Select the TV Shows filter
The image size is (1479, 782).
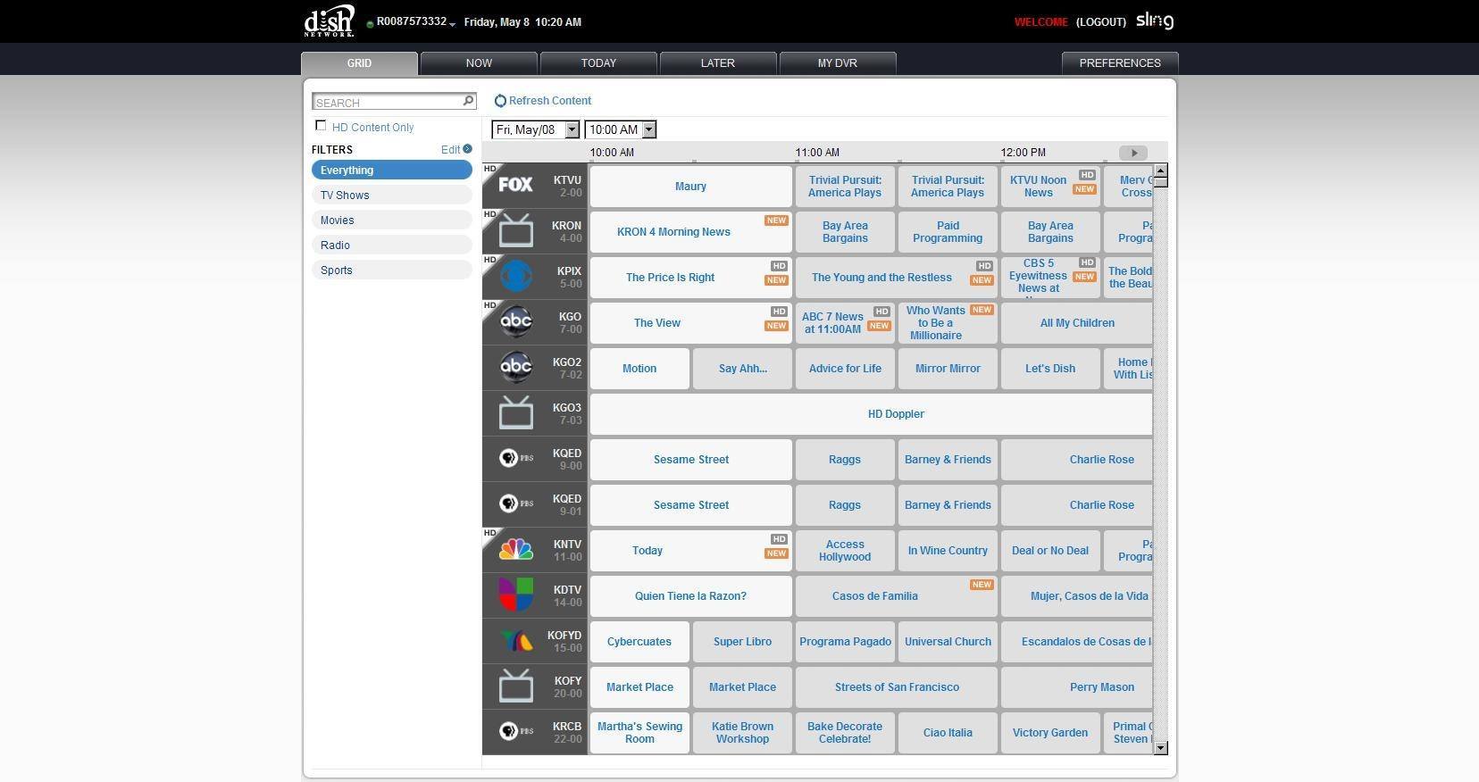pyautogui.click(x=392, y=195)
